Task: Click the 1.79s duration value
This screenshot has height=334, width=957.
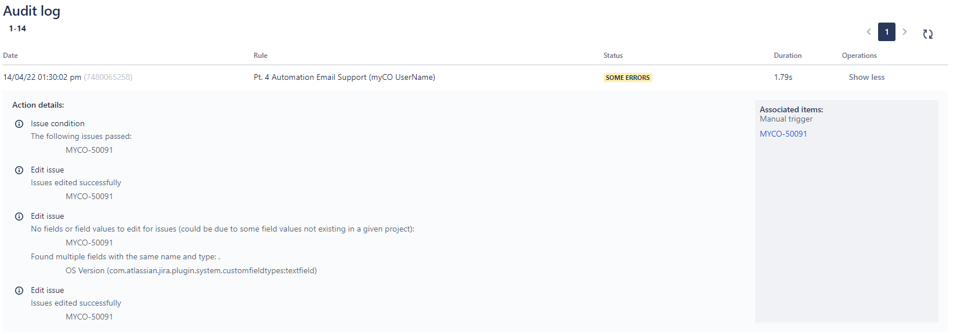Action: coord(783,77)
